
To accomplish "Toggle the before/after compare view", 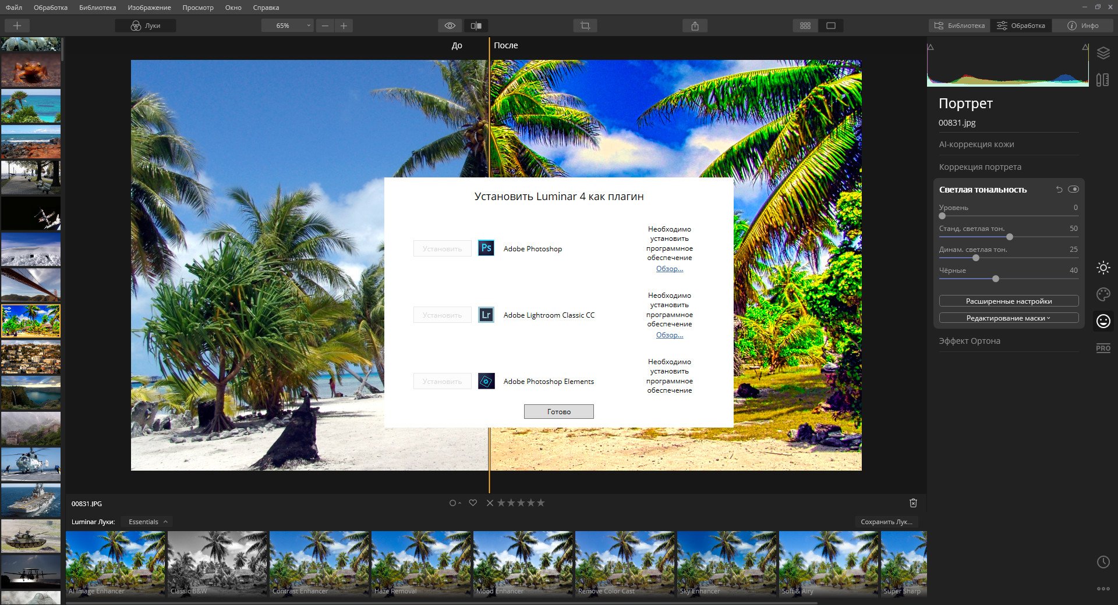I will pos(476,26).
